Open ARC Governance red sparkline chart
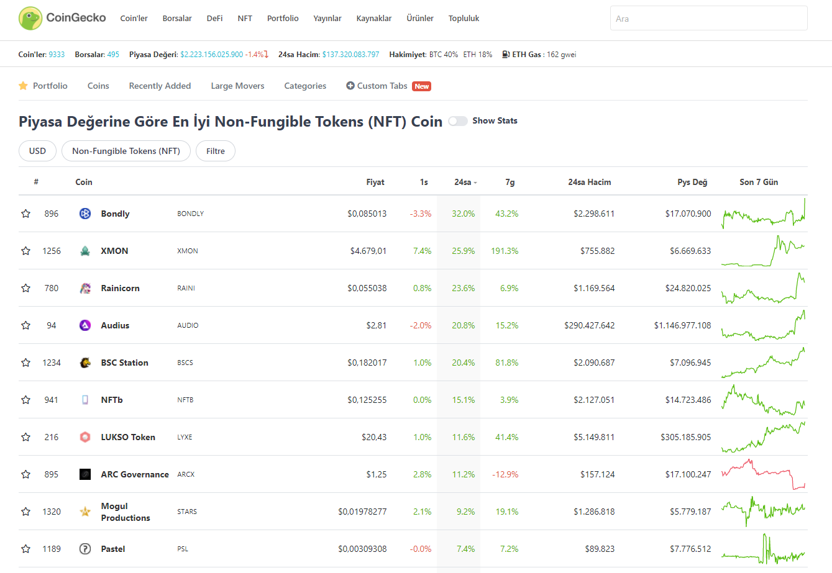This screenshot has width=832, height=573. [764, 474]
